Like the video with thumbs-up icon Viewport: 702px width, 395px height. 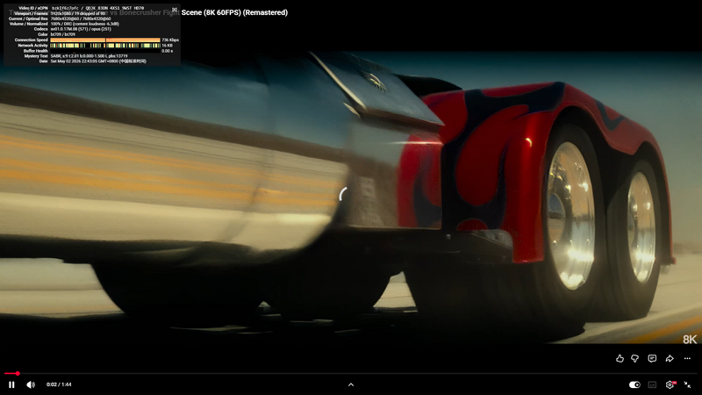620,358
